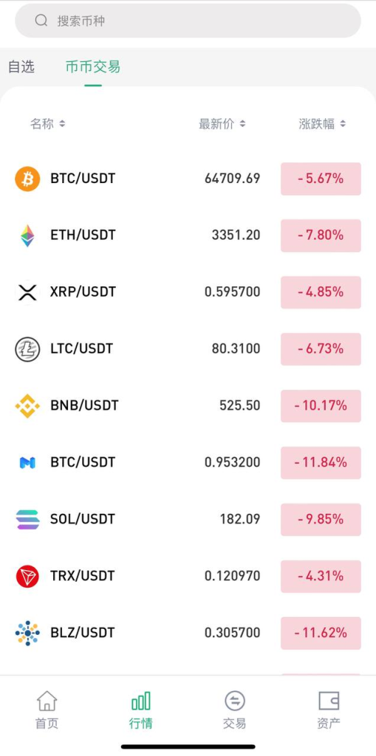Open the 首页 home tab
This screenshot has width=376, height=756.
pyautogui.click(x=47, y=709)
